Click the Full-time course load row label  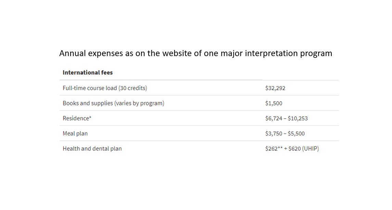(105, 88)
